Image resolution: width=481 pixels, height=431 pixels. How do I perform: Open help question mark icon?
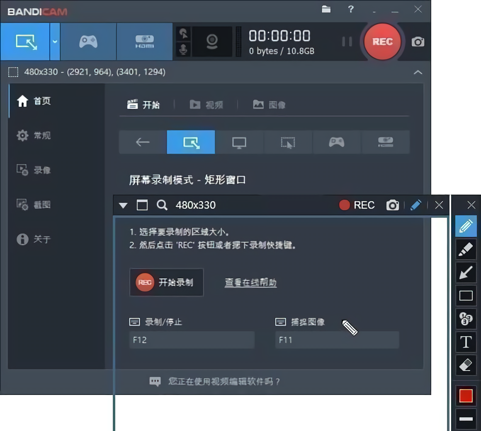(351, 10)
